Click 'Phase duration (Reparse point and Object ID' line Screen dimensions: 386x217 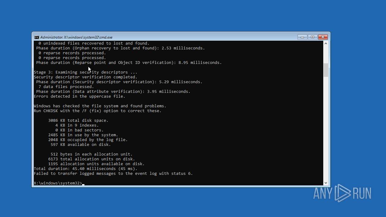coord(129,63)
